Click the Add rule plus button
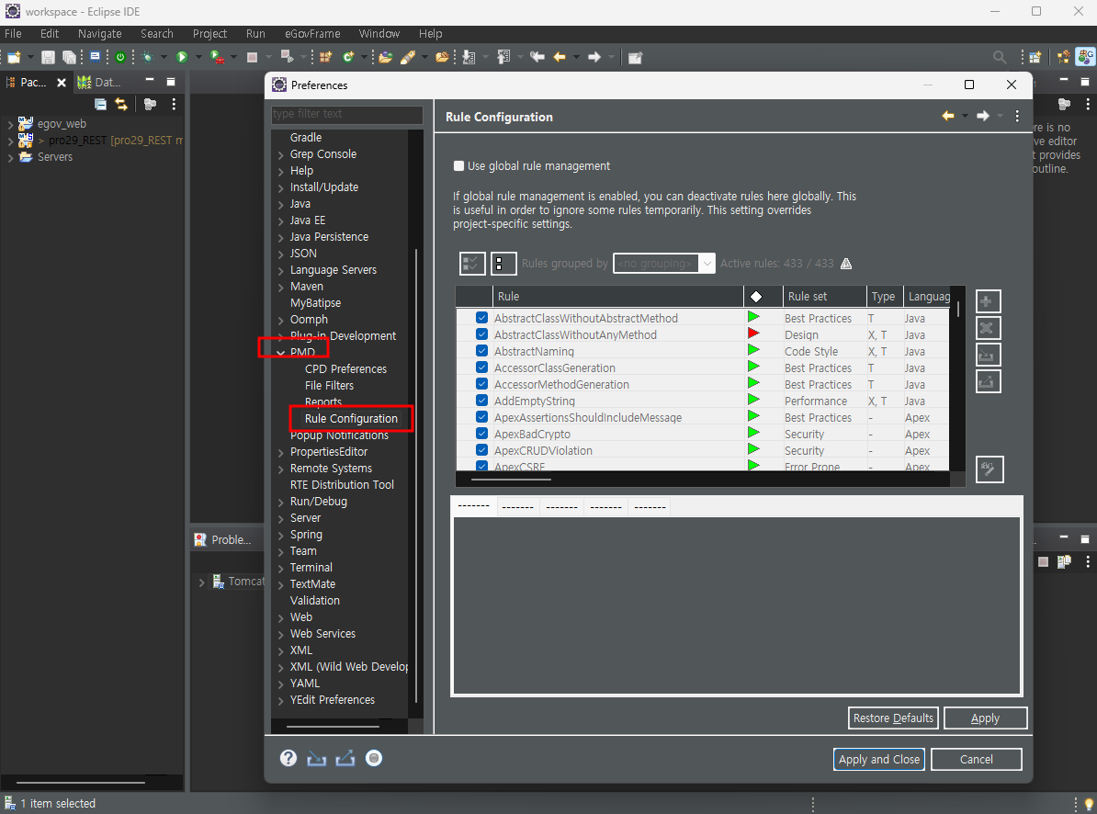The height and width of the screenshot is (814, 1097). coord(988,302)
